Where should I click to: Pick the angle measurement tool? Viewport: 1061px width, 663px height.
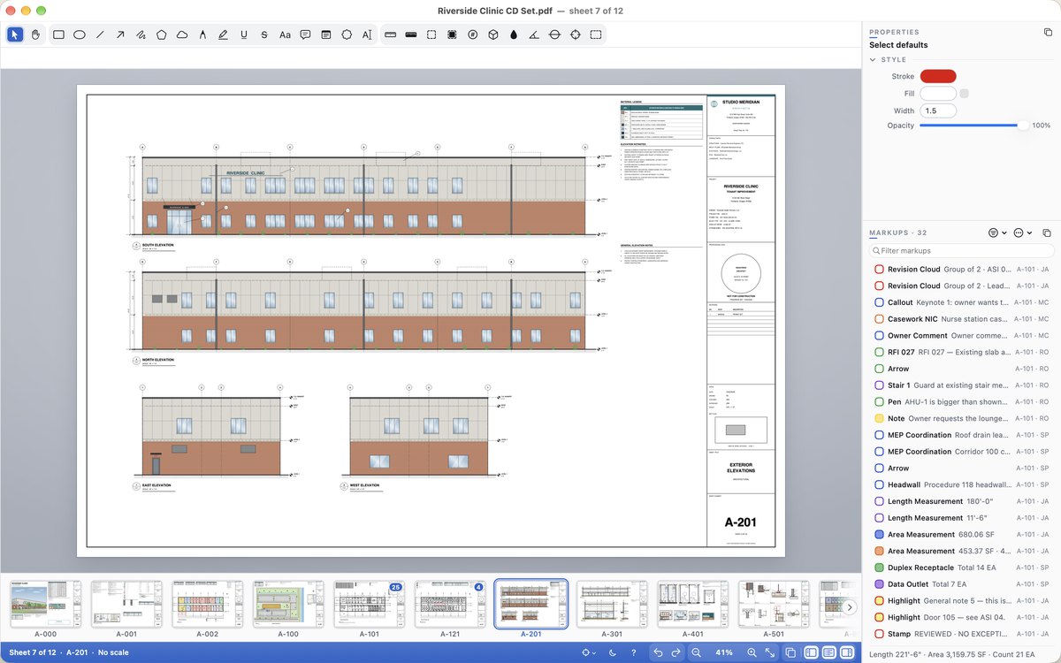534,34
